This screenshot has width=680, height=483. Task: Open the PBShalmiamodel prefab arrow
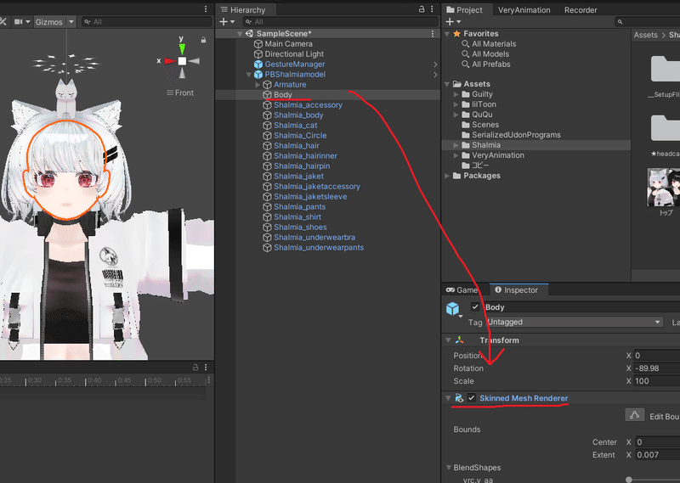point(435,75)
